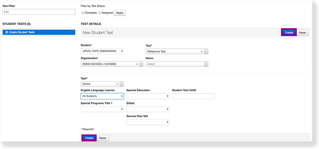Expand the Name Select dropdown
Screen dimensions: 319x149
click(177, 64)
